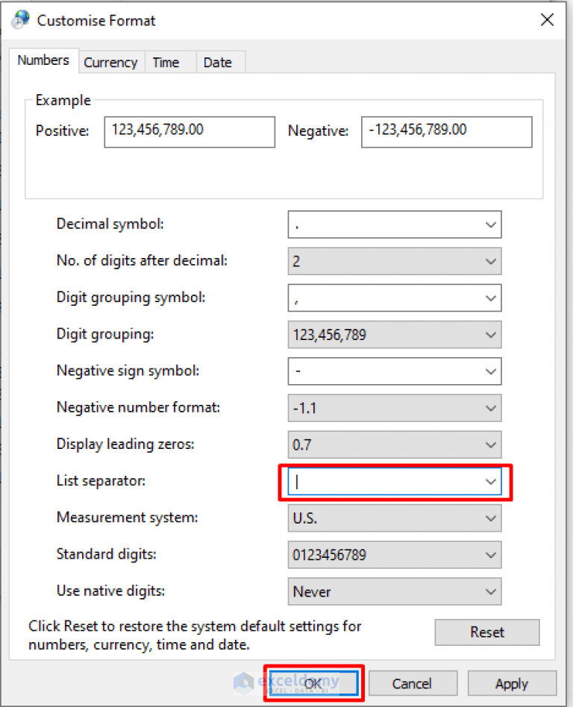Click the 'Use native digits:' label

(111, 591)
